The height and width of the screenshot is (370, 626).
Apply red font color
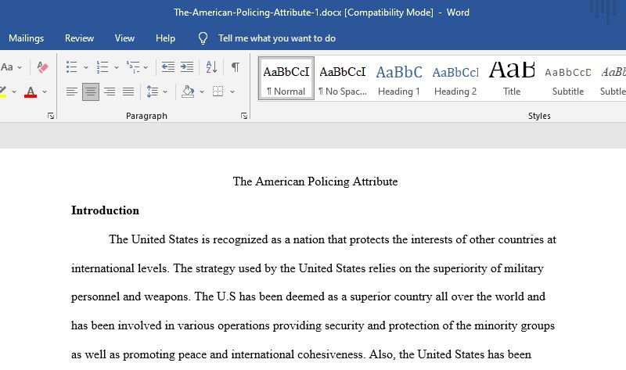point(31,92)
